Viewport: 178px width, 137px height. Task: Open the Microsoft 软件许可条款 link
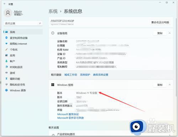point(70,118)
